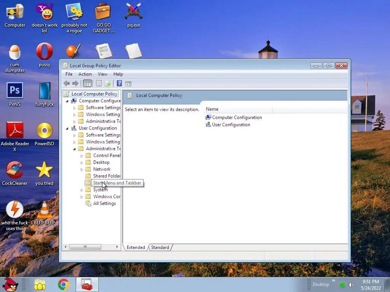Click the Properties toolbar icon
390x292 pixels.
point(99,83)
